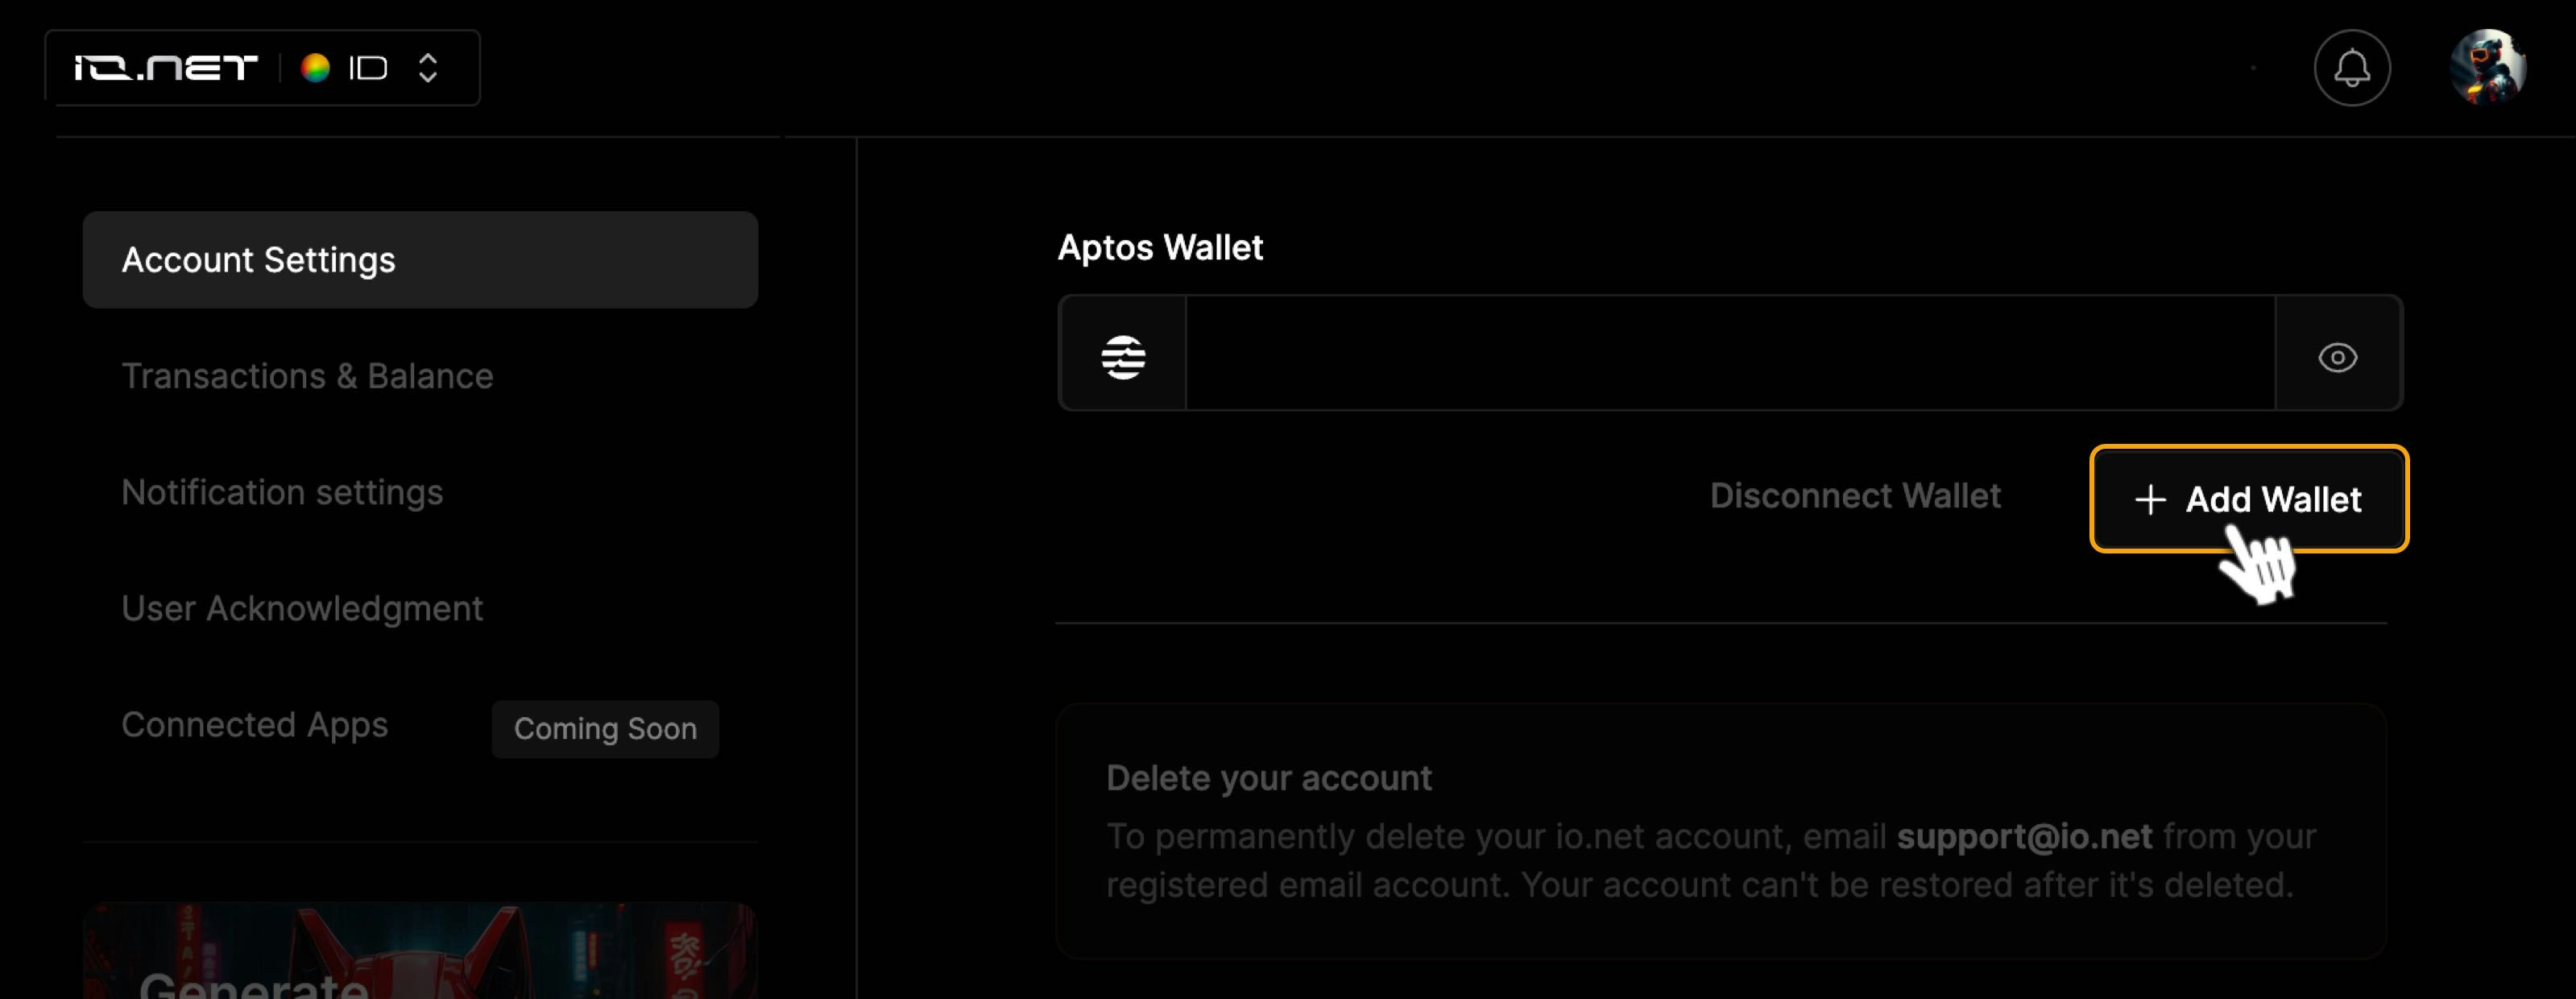Show the hidden Aptos wallet address
Viewport: 2576px width, 999px height.
(x=2337, y=357)
